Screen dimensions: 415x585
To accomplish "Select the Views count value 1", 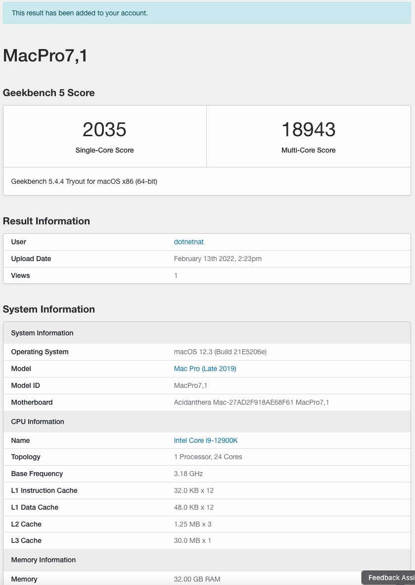I will tap(176, 275).
